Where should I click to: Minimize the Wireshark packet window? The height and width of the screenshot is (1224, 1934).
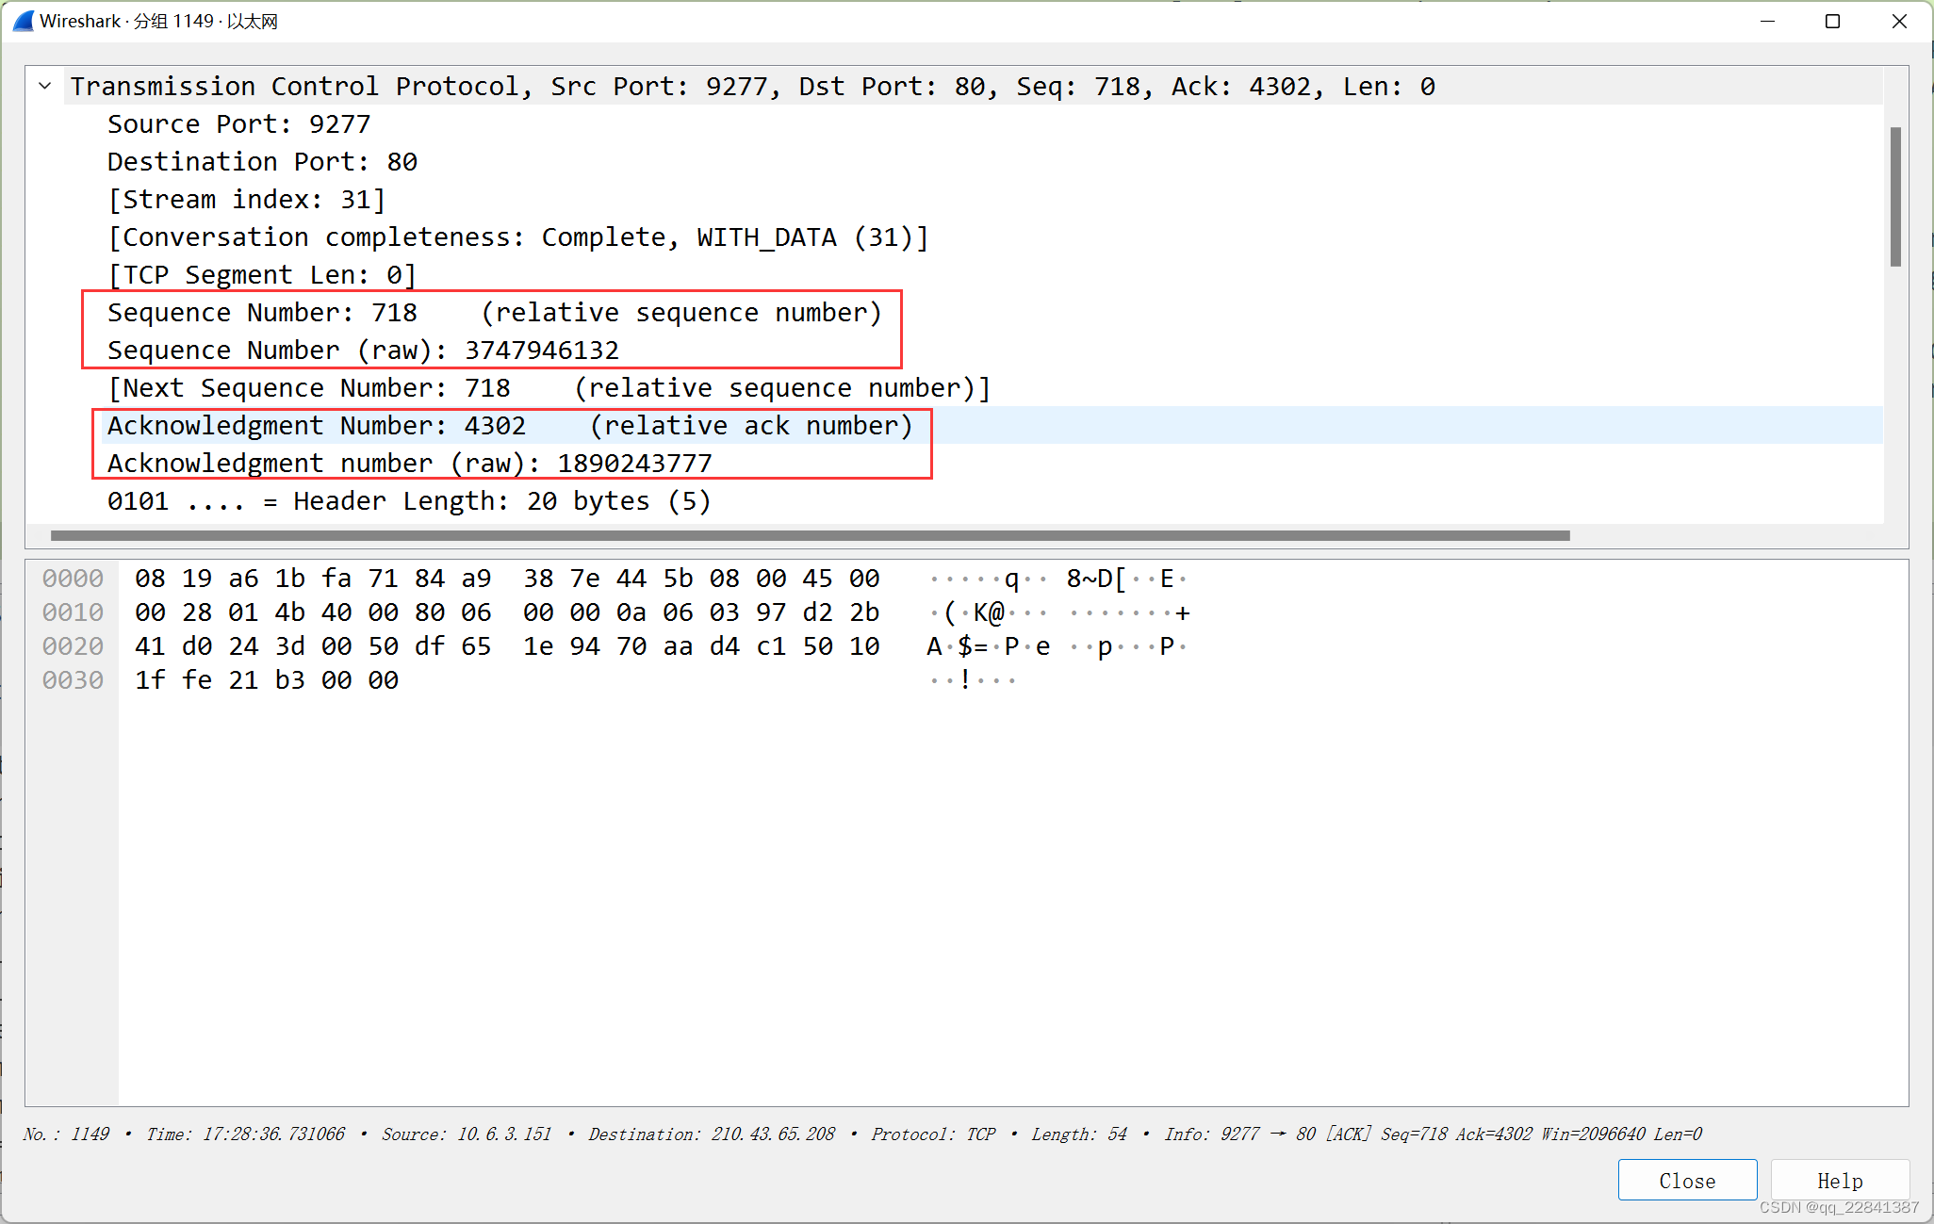point(1768,21)
